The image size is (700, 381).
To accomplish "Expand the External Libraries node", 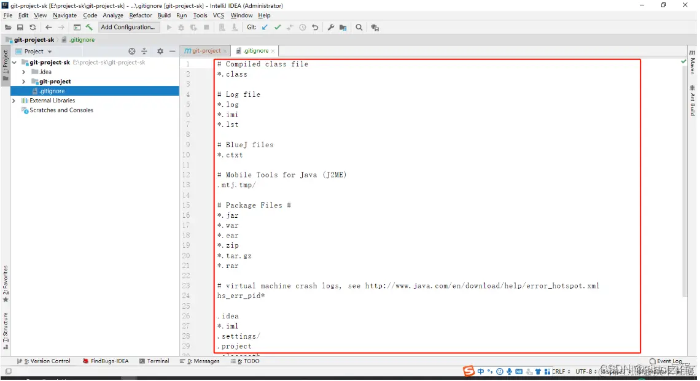I will click(x=14, y=101).
